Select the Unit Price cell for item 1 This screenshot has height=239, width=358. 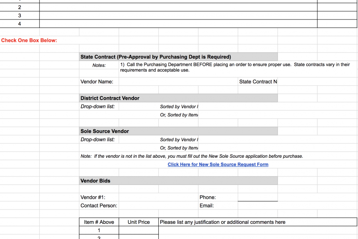[x=138, y=230]
